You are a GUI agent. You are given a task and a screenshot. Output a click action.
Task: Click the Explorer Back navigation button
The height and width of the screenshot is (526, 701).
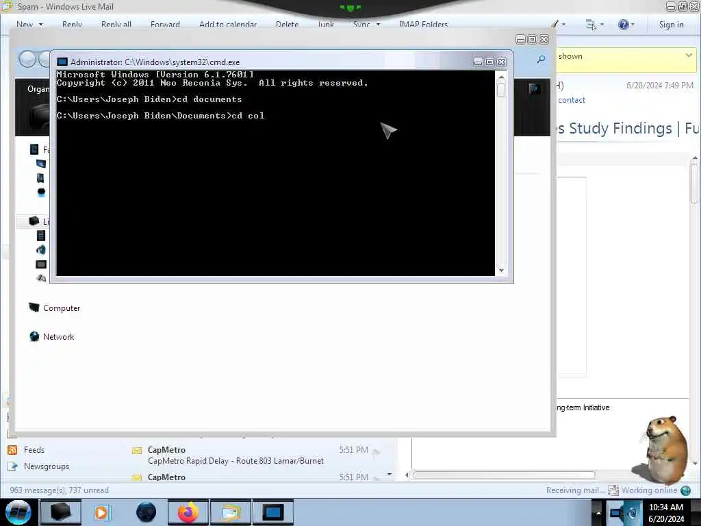(x=27, y=59)
